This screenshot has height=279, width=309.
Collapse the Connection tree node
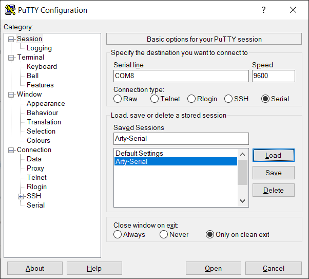click(11, 151)
